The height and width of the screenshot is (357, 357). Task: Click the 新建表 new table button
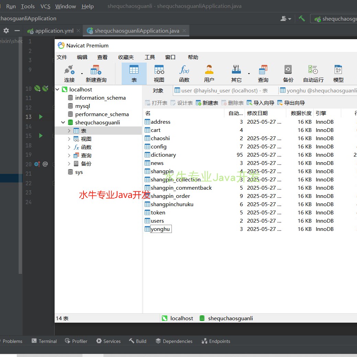tap(207, 103)
